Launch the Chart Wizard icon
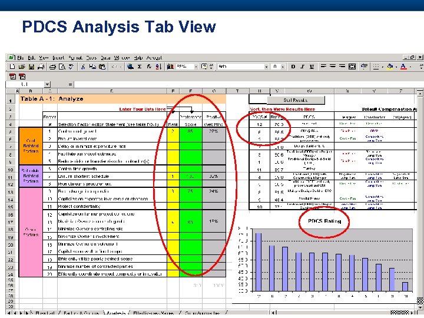 pos(170,67)
